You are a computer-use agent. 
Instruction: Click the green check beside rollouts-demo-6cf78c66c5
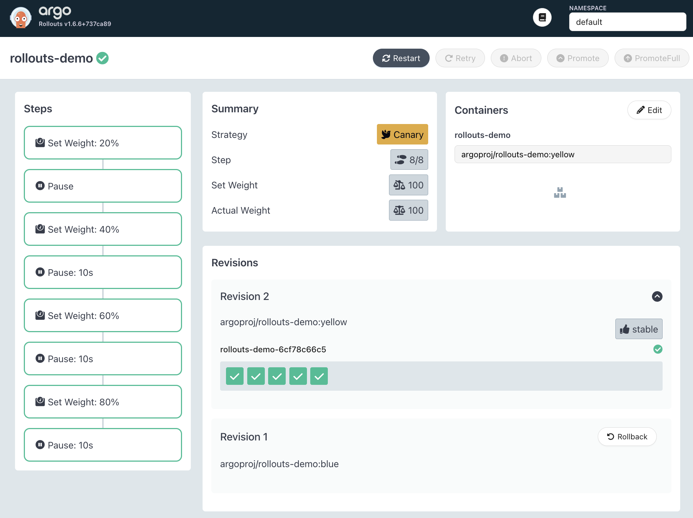[x=657, y=349]
